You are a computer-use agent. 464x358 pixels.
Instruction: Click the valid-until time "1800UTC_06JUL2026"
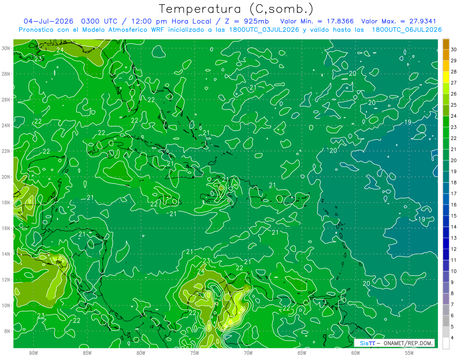[407, 30]
